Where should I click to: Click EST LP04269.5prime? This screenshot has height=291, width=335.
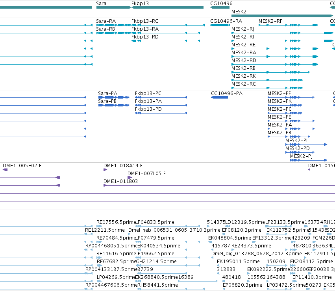coord(116,277)
